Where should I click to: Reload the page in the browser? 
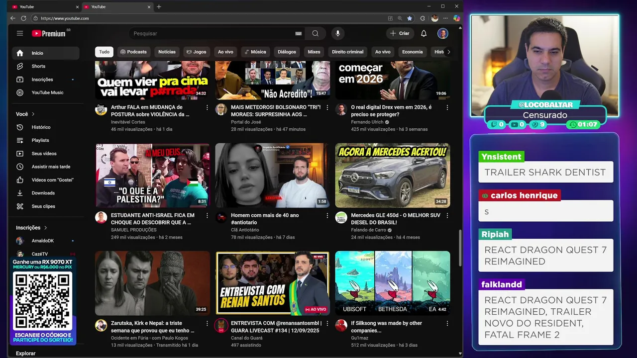tap(23, 18)
